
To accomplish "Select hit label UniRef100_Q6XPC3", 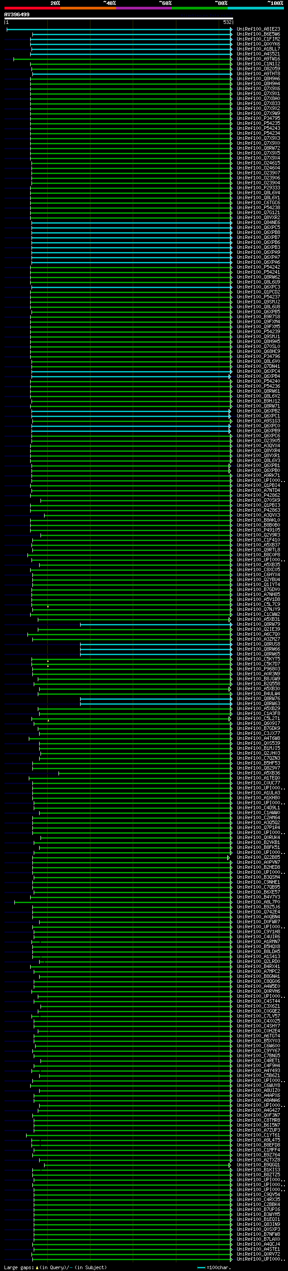I will click(x=258, y=287).
